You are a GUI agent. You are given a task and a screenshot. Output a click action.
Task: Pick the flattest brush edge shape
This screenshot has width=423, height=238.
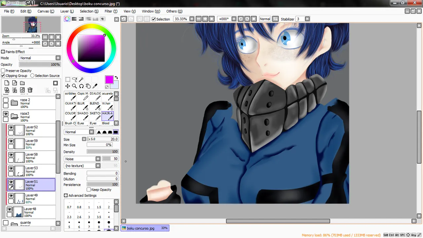115,132
